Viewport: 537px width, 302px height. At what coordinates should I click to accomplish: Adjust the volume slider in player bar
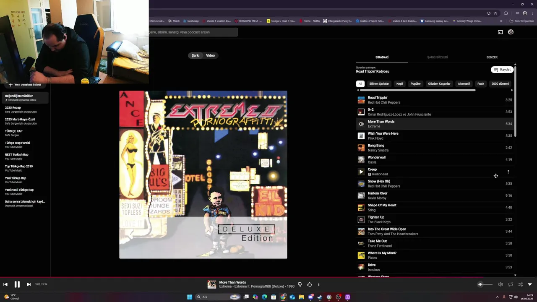coord(485,284)
